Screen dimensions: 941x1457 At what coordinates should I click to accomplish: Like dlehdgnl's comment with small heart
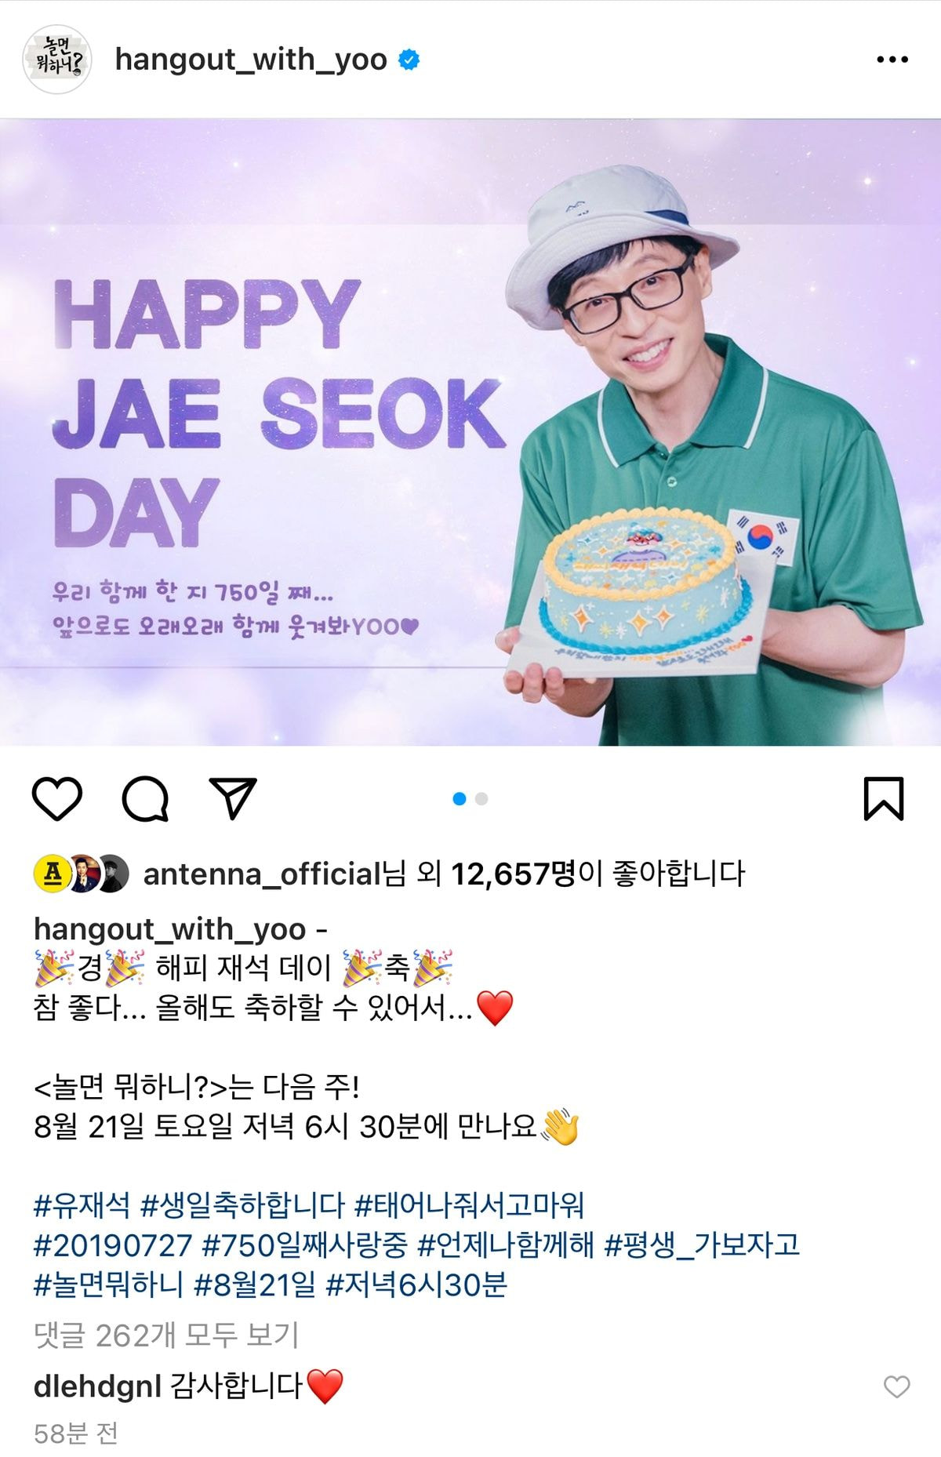(x=896, y=1386)
